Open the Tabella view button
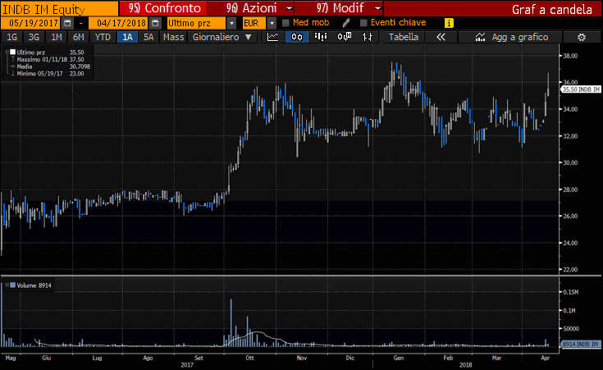 click(404, 37)
